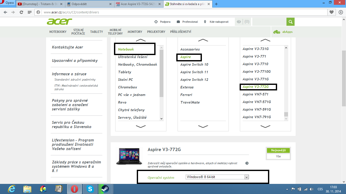Select Aspire Switch 10 series

click(194, 64)
